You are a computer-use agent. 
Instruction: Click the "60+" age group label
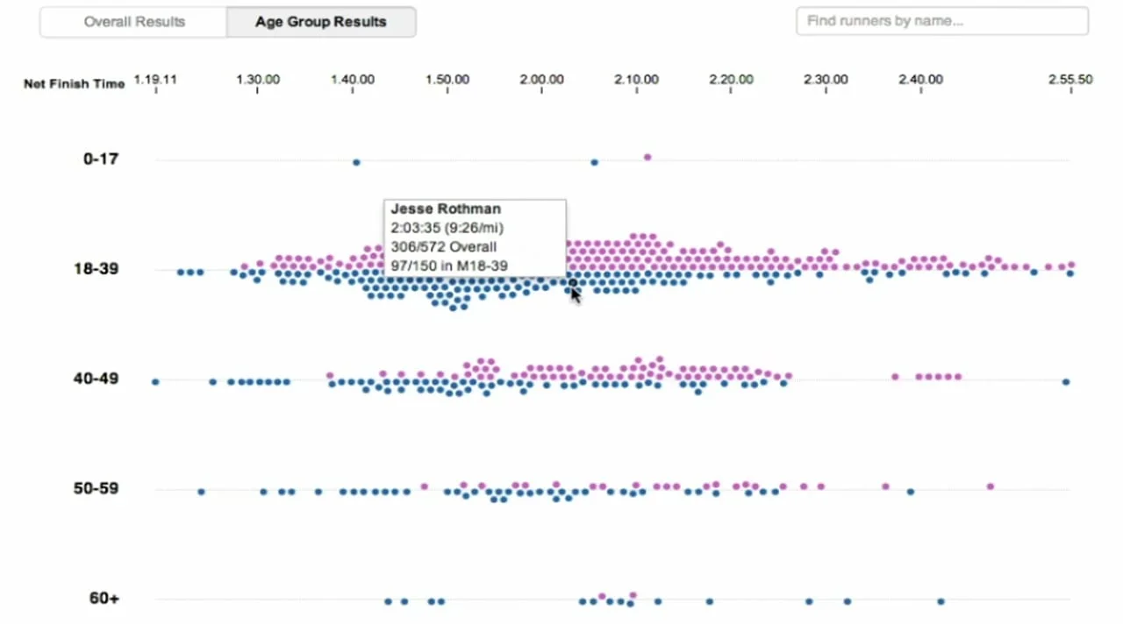click(x=104, y=599)
